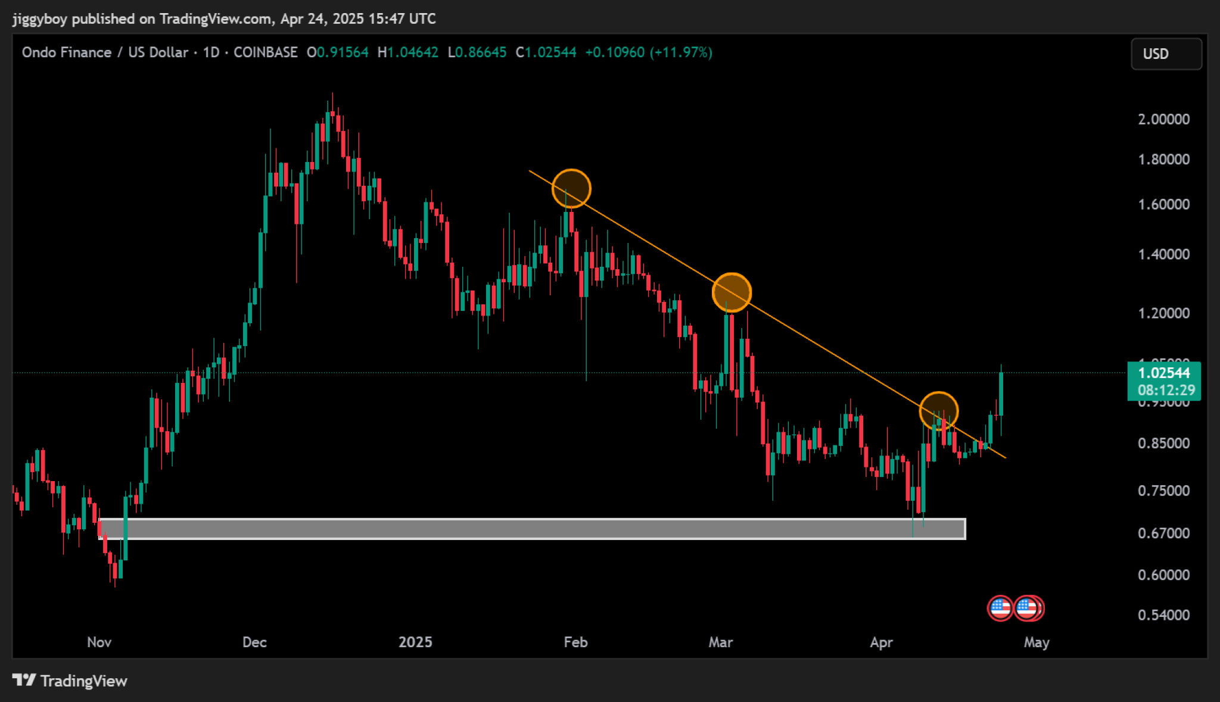
Task: Select the Ondo Finance / US Dollar symbol title
Action: 104,52
